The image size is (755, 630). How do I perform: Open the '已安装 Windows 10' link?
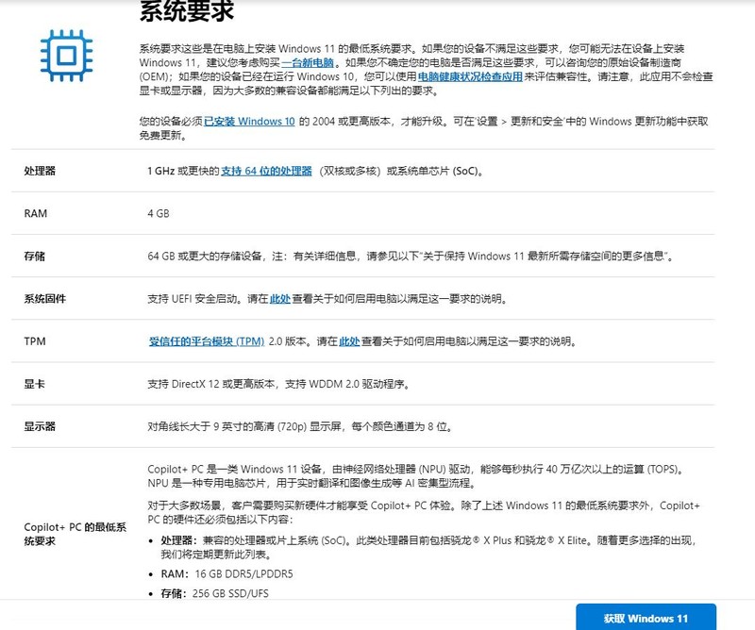[x=249, y=122]
